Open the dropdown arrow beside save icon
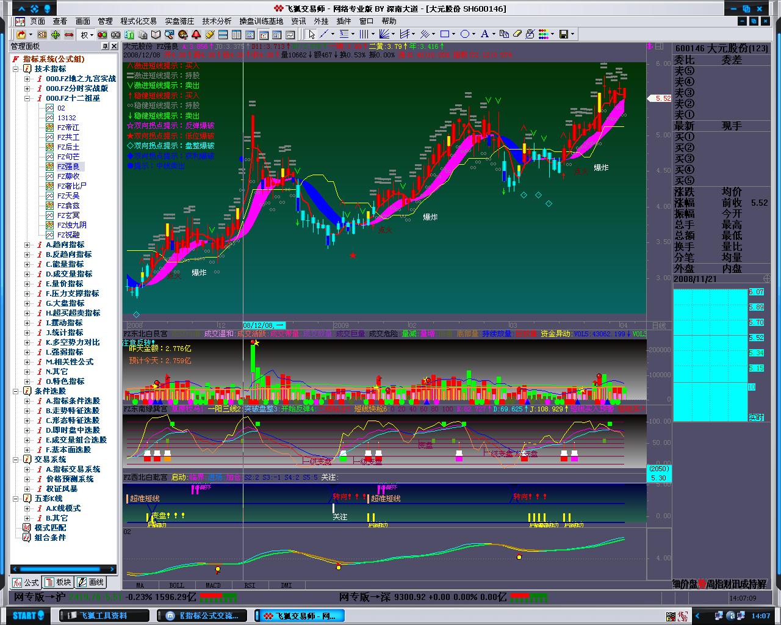 [572, 34]
